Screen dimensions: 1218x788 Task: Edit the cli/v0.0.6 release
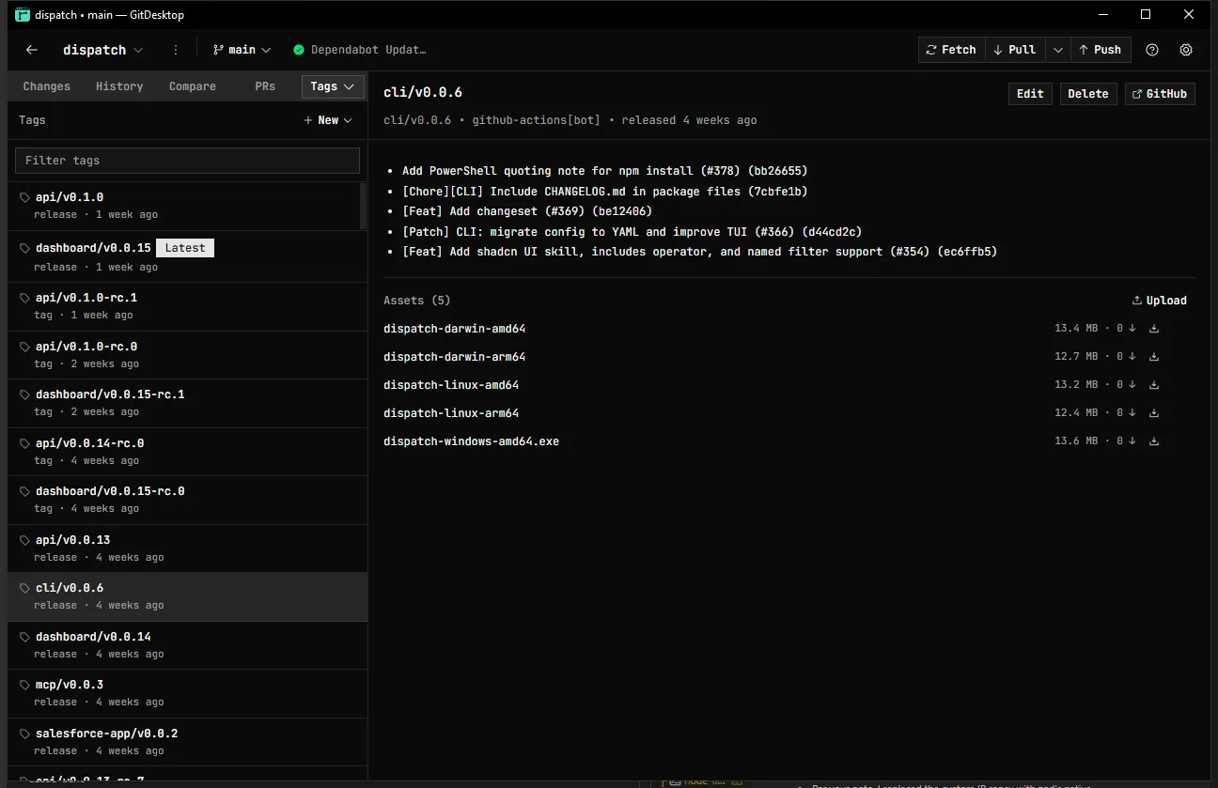coord(1030,94)
